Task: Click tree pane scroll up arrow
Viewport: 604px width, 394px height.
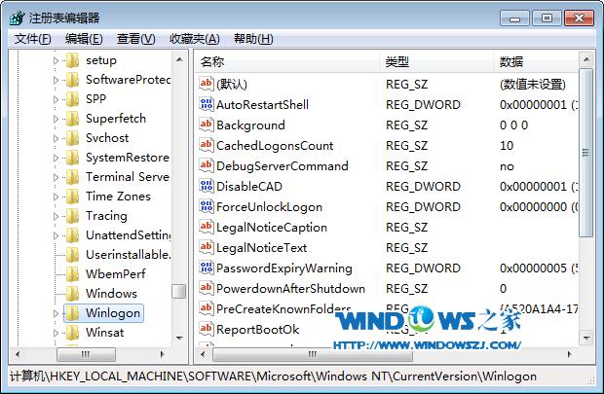Action: pos(179,59)
